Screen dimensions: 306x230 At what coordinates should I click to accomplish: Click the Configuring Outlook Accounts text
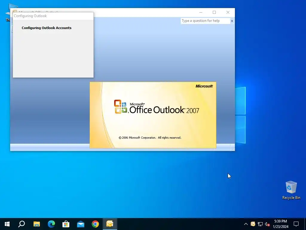(x=46, y=28)
